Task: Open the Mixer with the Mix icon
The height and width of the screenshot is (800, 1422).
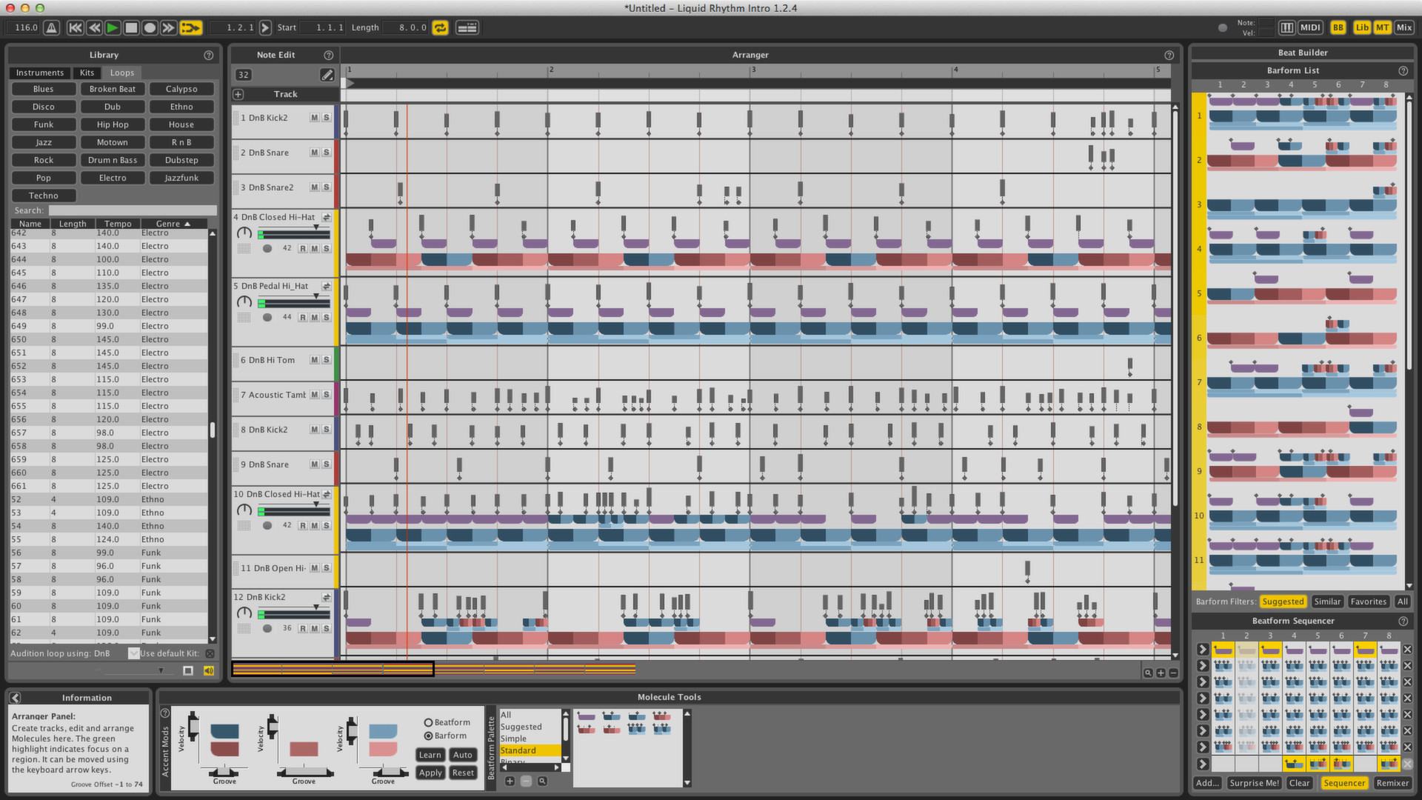Action: click(1403, 27)
